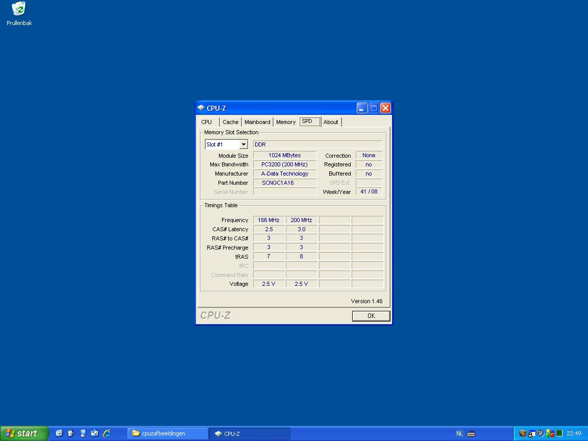This screenshot has width=588, height=441.
Task: Click the SCNGC1A16 part number value
Action: point(285,183)
